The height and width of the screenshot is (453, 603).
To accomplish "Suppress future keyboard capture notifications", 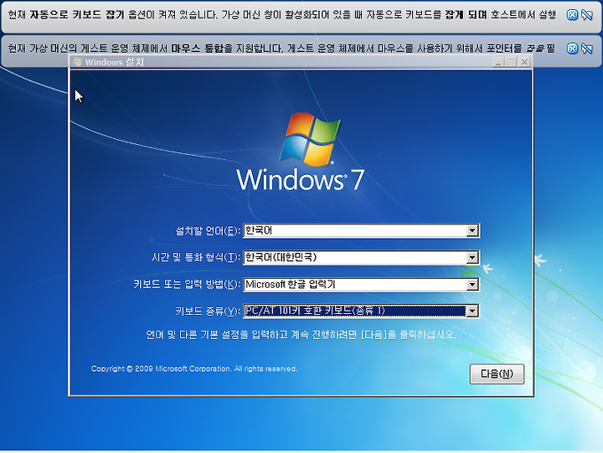I will pyautogui.click(x=587, y=15).
